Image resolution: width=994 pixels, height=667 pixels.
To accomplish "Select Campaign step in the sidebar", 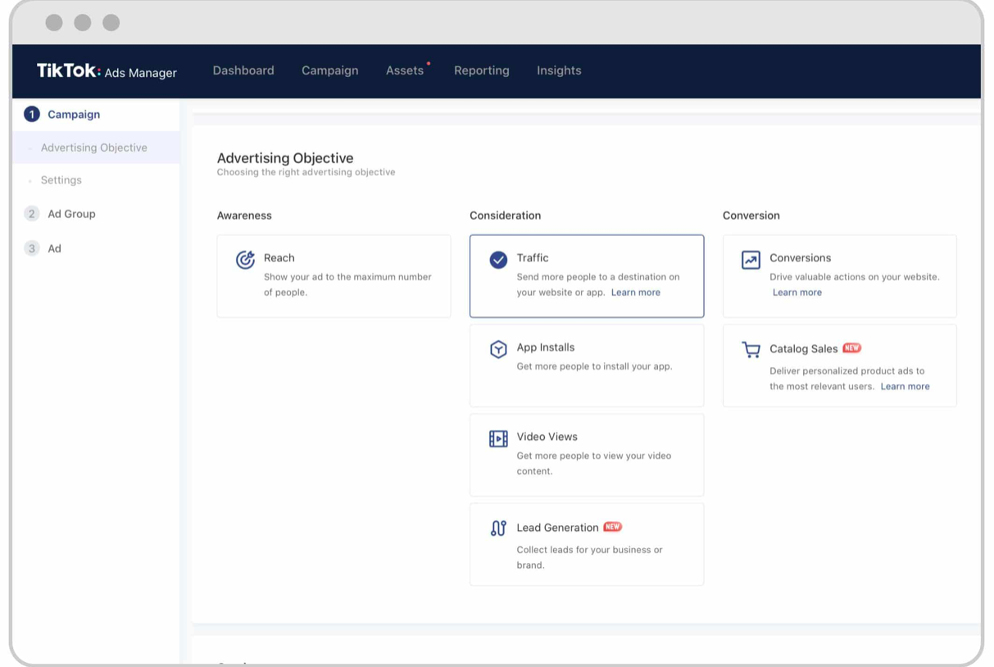I will click(74, 115).
